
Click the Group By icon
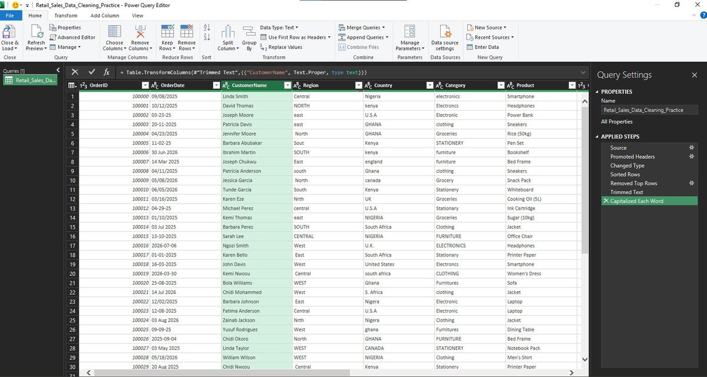point(249,32)
